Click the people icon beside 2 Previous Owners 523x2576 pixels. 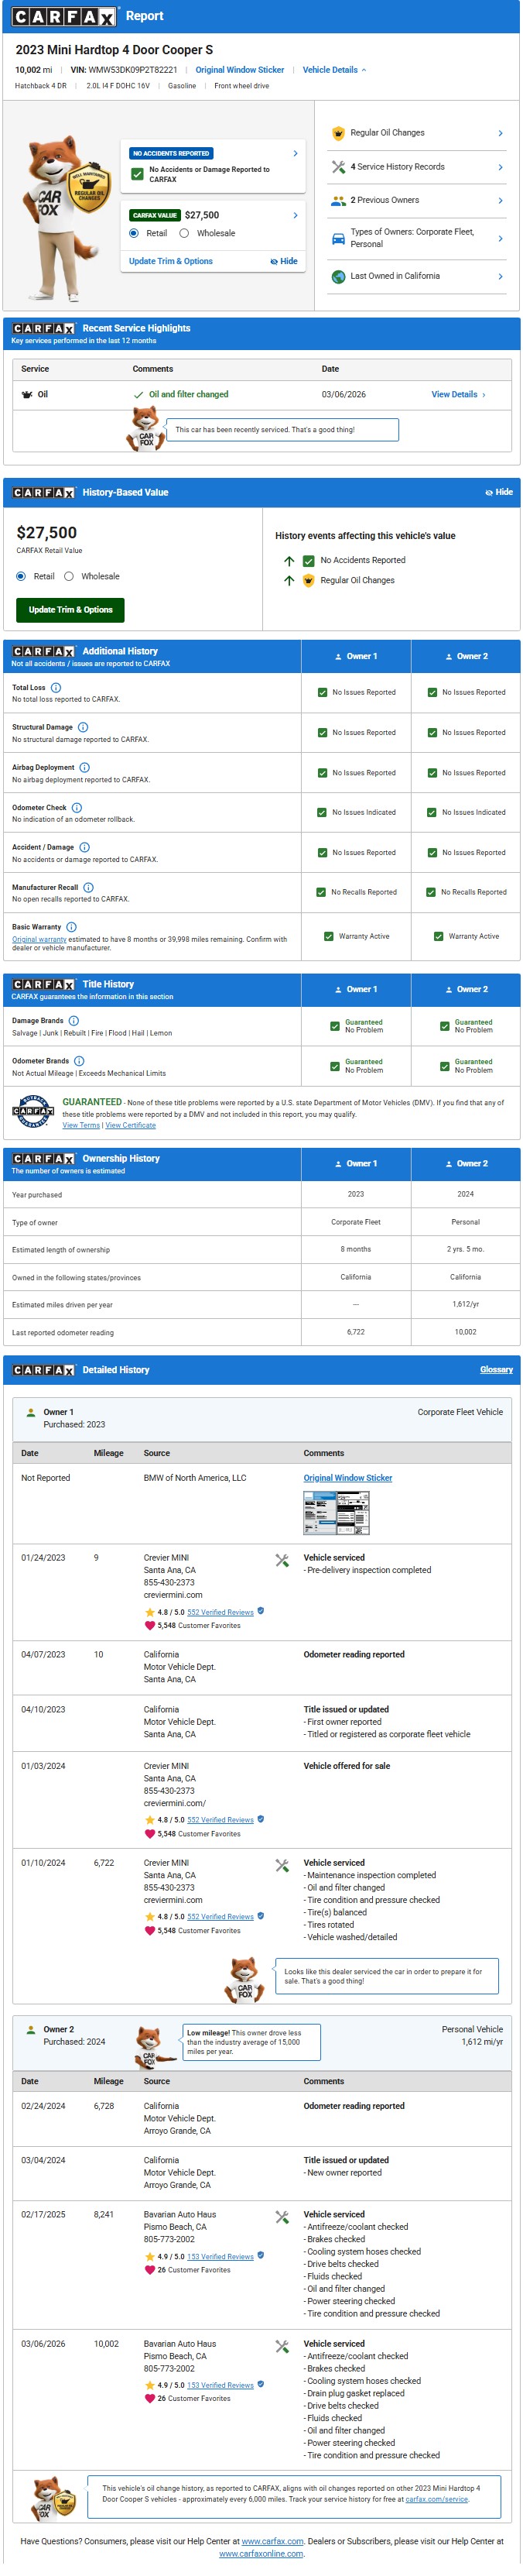coord(338,200)
